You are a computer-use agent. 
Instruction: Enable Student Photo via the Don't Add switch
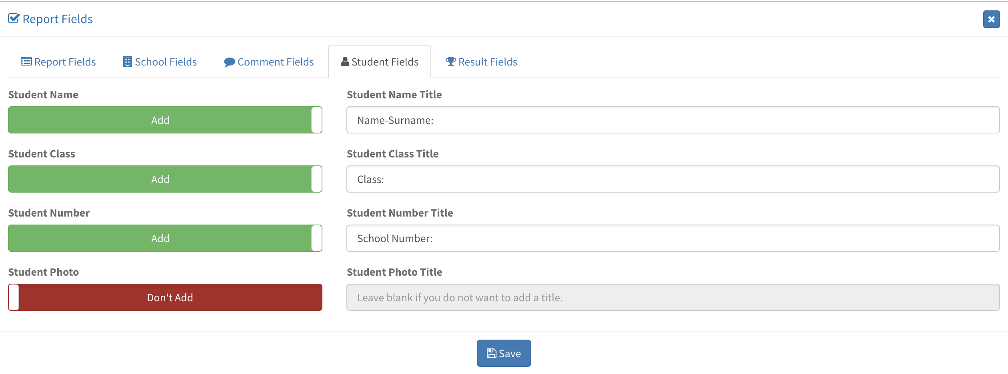(x=165, y=297)
